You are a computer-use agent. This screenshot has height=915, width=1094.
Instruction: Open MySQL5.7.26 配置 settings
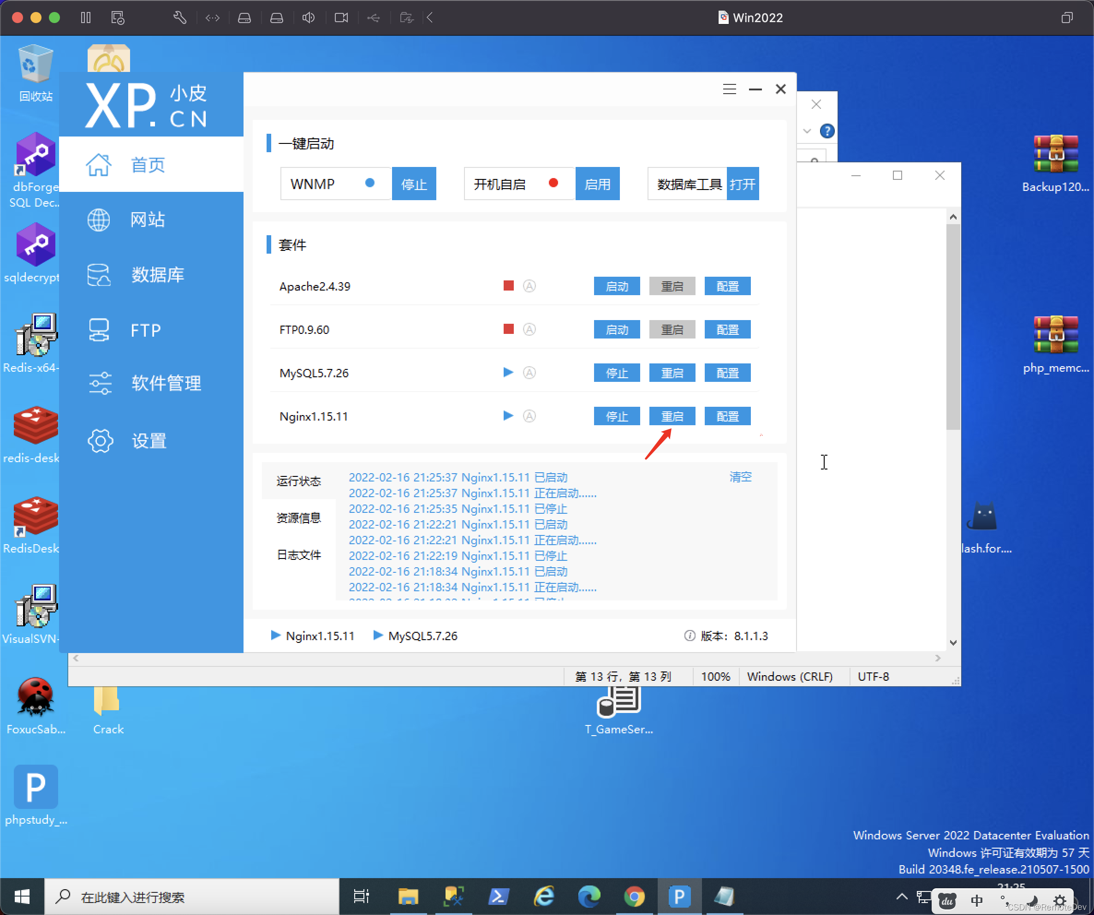click(727, 373)
